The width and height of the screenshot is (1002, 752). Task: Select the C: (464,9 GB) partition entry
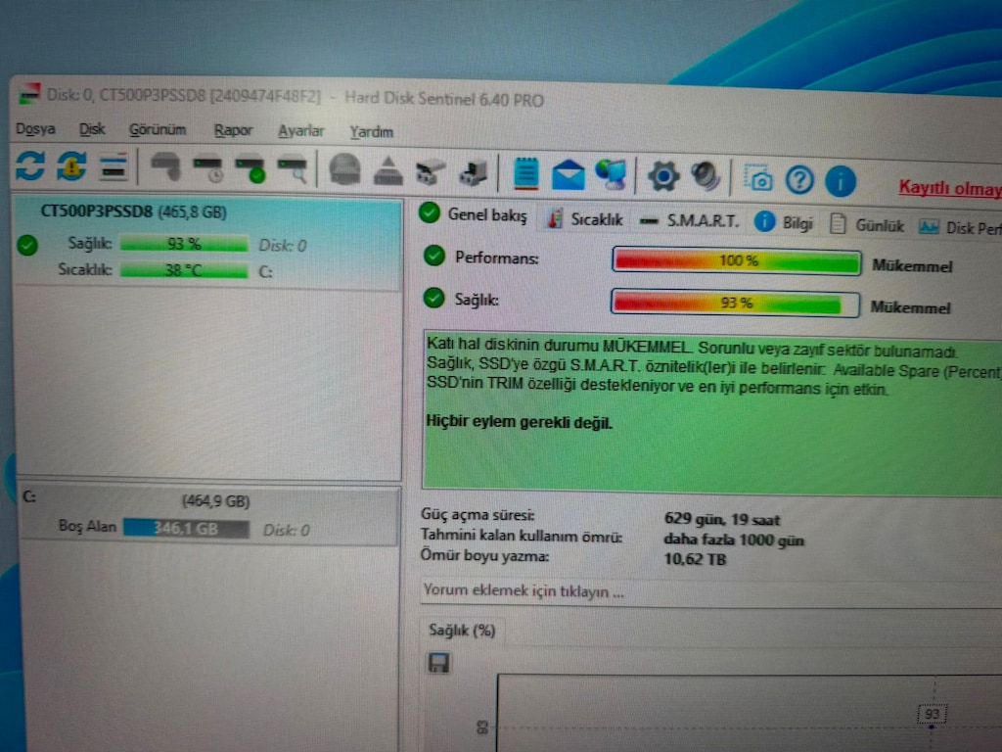(208, 515)
